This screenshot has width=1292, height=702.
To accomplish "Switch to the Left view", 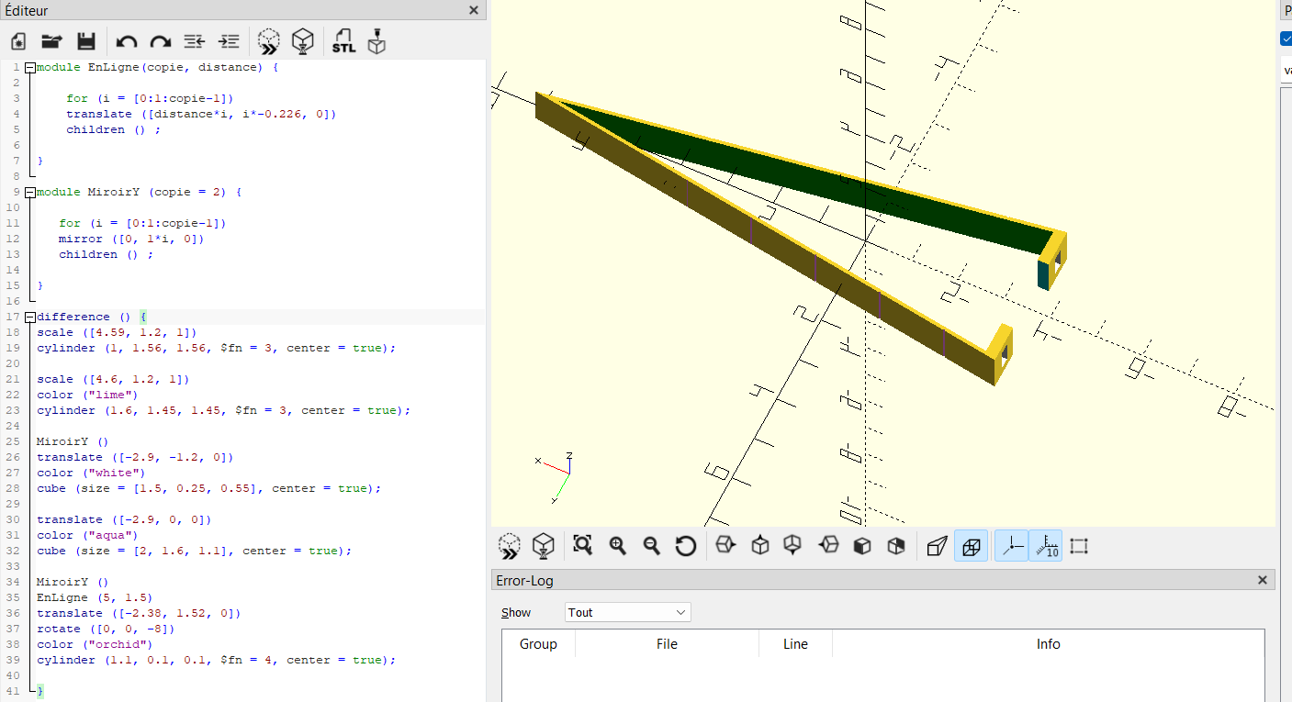I will click(x=828, y=546).
